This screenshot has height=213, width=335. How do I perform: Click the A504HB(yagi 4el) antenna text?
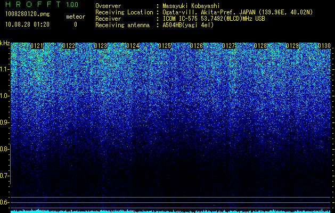coord(188,25)
